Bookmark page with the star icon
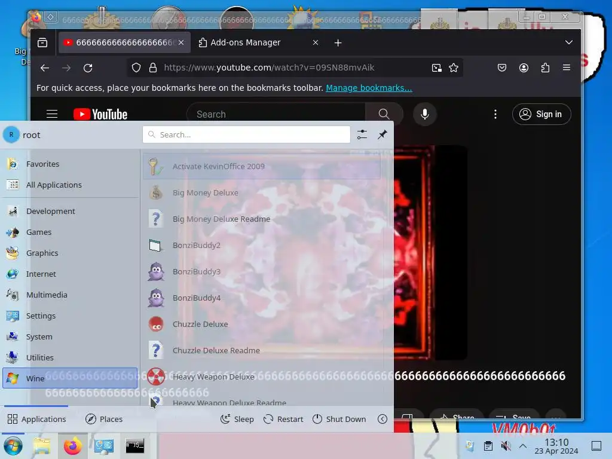The image size is (612, 459). pos(454,68)
